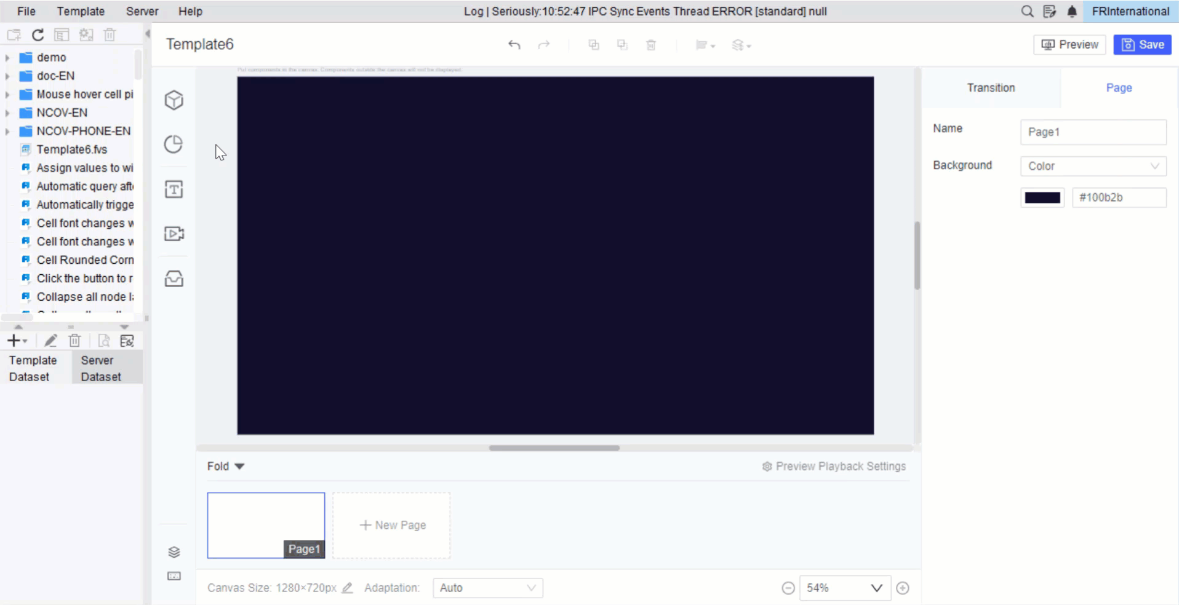The width and height of the screenshot is (1179, 605).
Task: Click the redo arrow
Action: pyautogui.click(x=543, y=45)
